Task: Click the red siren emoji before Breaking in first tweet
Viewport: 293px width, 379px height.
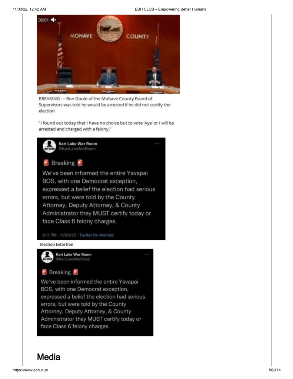Action: [46, 163]
